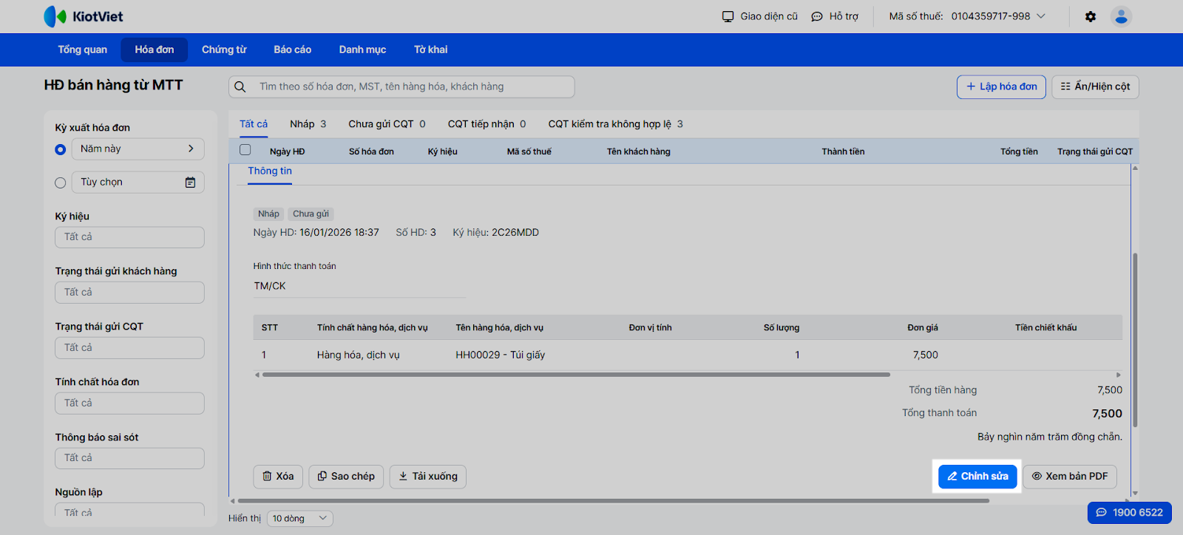Open the 10 dòng rows-per-page dropdown
The image size is (1183, 535).
click(x=300, y=519)
